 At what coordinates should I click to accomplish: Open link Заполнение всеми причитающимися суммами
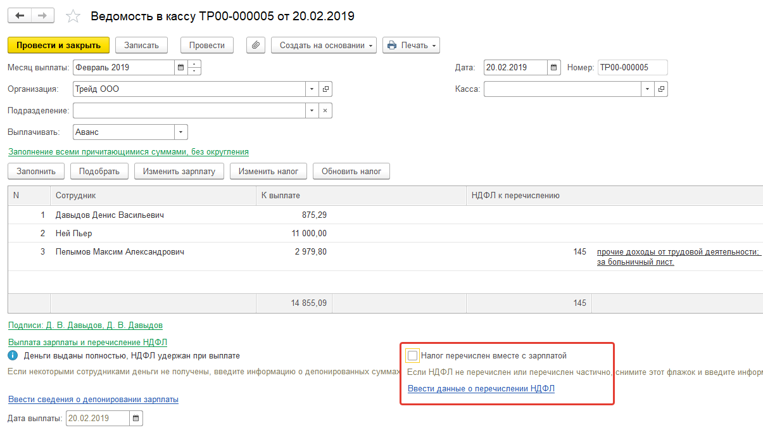[x=128, y=152]
